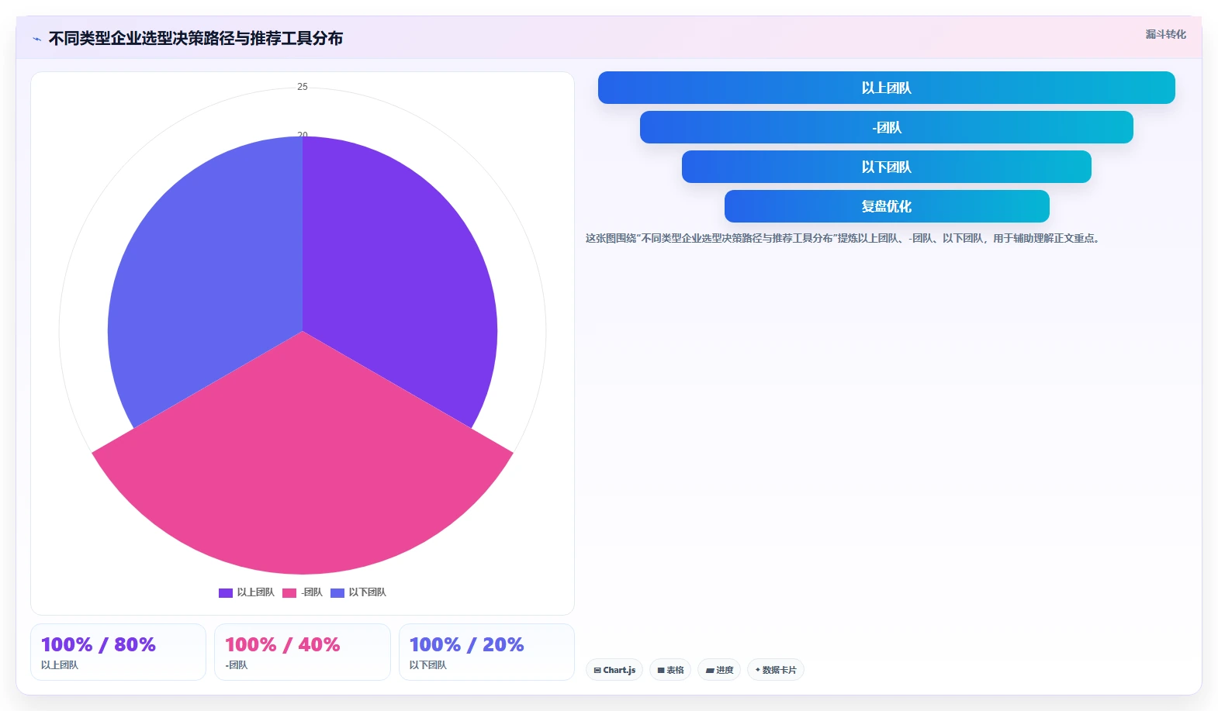Click the 以下团队 label under 100% / 20%
Image resolution: width=1218 pixels, height=711 pixels.
coord(428,665)
